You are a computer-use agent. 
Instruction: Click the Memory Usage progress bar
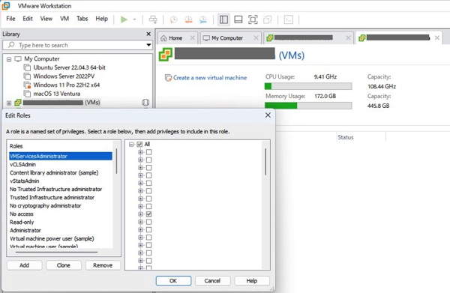[x=308, y=106]
